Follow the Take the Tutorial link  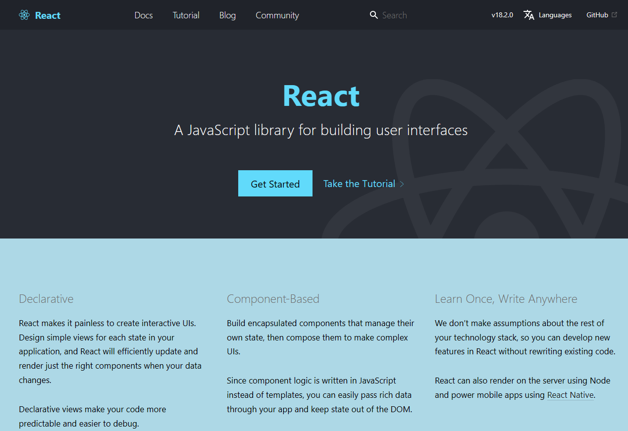(x=359, y=184)
